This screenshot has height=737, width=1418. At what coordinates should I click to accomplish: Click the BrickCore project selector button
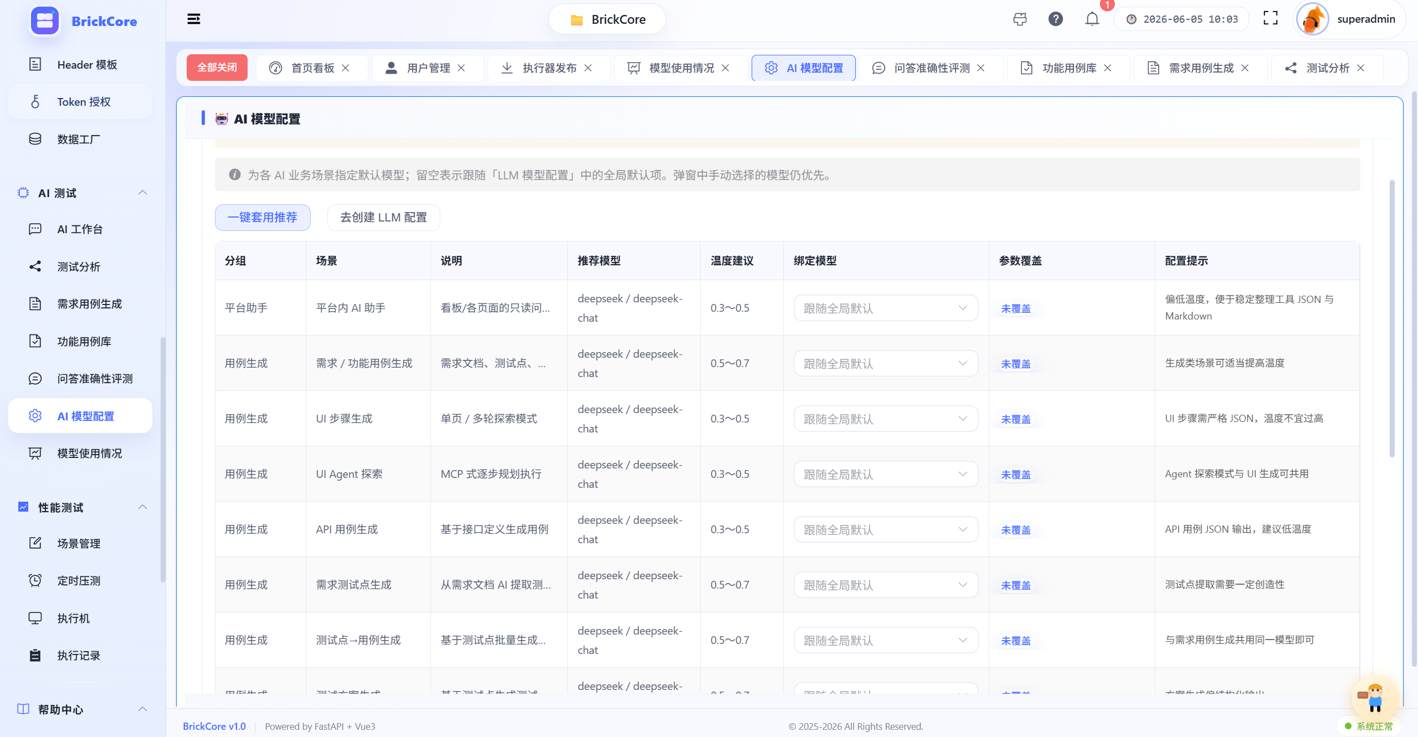coord(607,19)
